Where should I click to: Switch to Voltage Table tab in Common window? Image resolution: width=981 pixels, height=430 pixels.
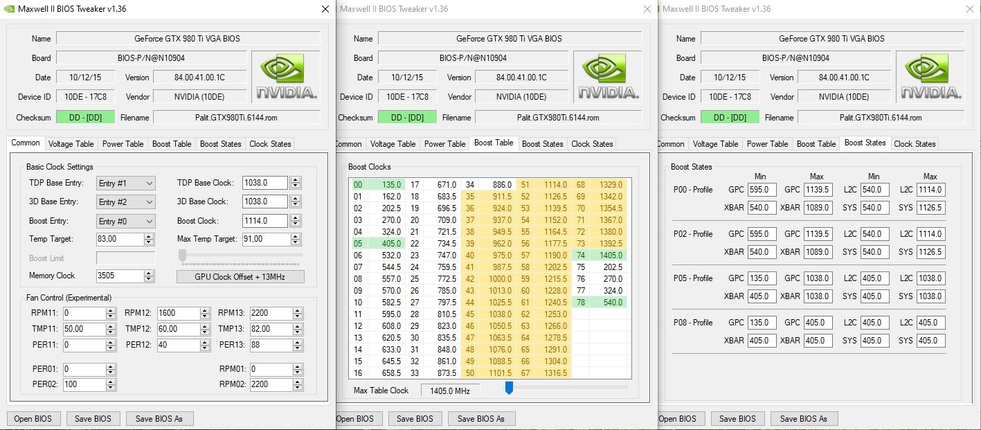pyautogui.click(x=71, y=144)
